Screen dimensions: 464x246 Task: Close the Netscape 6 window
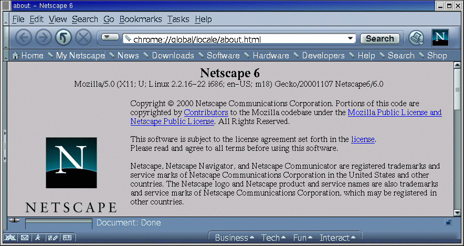click(x=457, y=6)
